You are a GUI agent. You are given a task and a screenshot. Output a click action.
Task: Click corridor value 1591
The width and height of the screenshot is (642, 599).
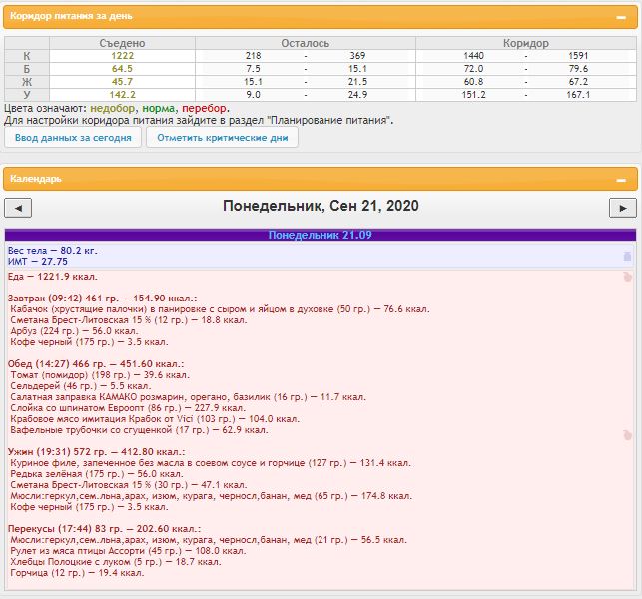578,56
